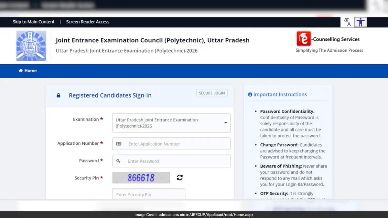Click the info icon beside Important Instructions
Viewport: 388px width, 218px height.
tap(250, 95)
